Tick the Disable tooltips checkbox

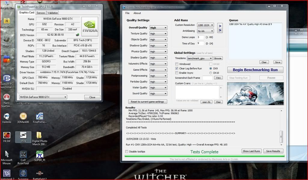tap(127, 152)
